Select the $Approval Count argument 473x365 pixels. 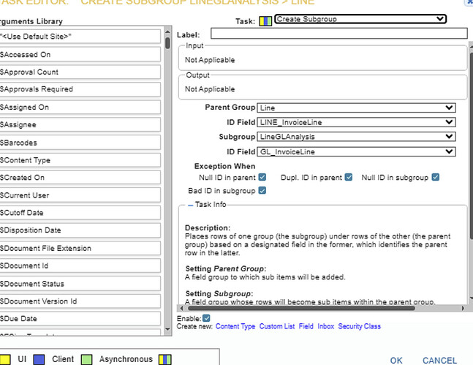click(x=80, y=72)
